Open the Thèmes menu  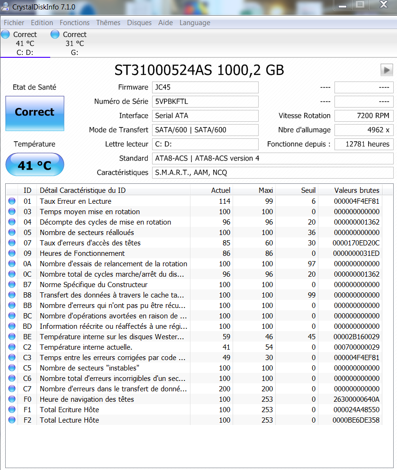tap(108, 23)
